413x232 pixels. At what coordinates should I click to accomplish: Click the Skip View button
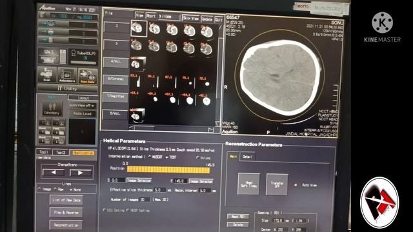pos(191,18)
